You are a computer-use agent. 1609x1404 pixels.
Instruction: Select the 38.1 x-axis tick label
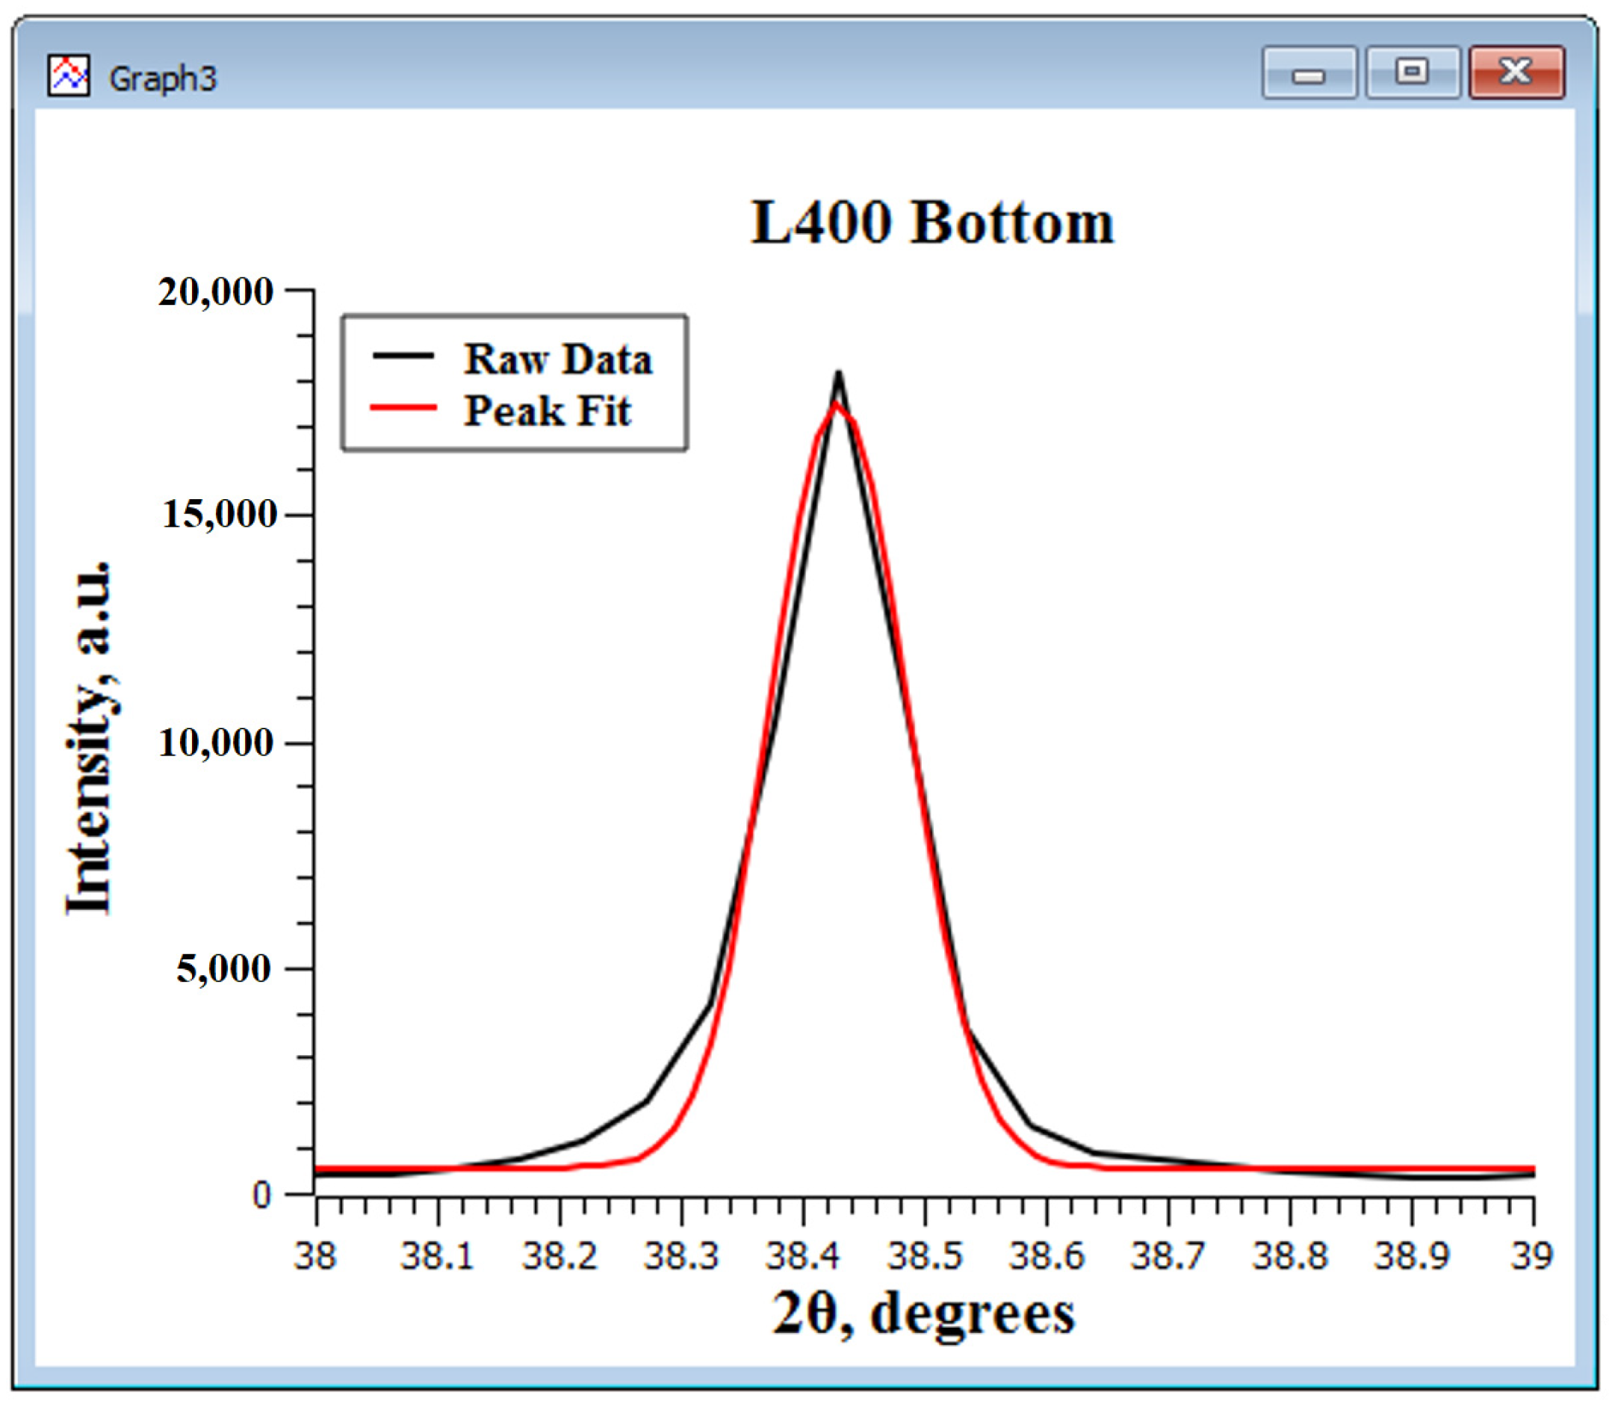[437, 1256]
